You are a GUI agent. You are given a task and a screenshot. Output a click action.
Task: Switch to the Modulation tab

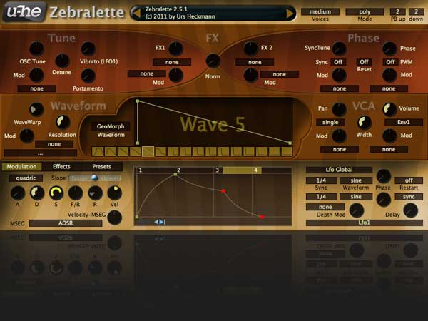coord(21,166)
